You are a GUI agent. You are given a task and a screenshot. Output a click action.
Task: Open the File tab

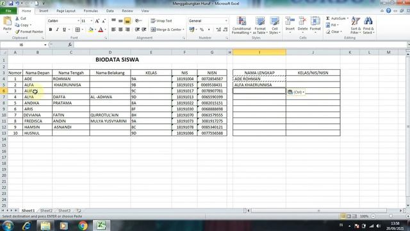tap(8, 11)
